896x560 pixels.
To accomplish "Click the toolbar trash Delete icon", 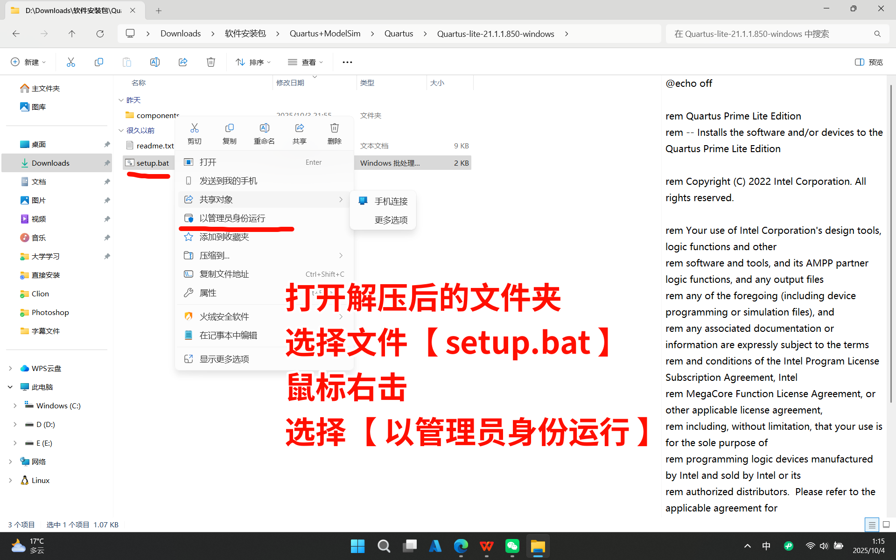I will tap(211, 62).
